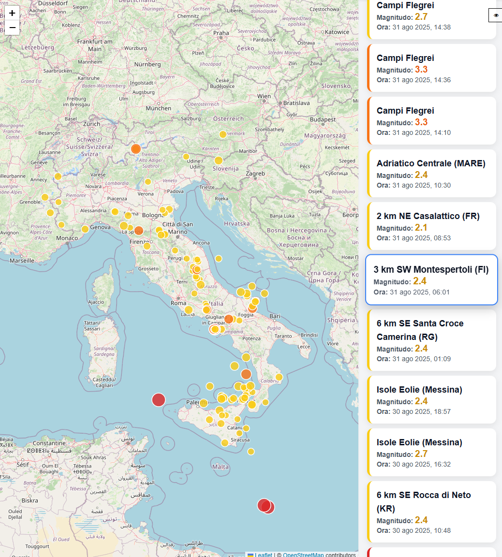
Task: Click the large red marker west of Palermo
Action: click(x=159, y=400)
